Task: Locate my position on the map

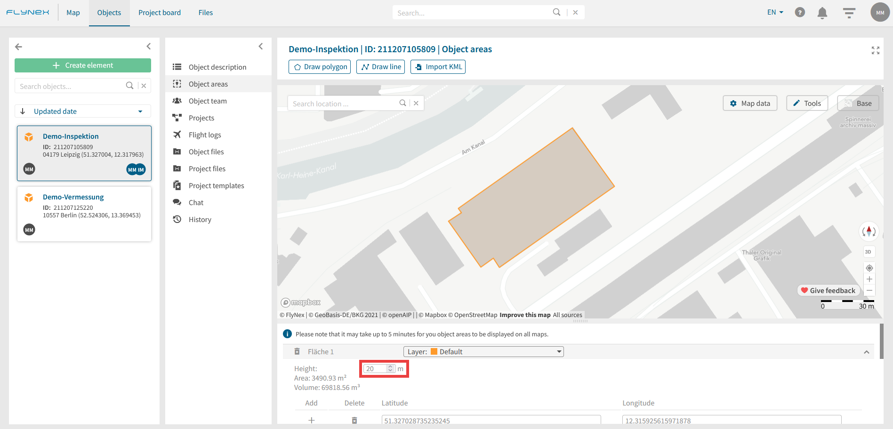Action: [869, 268]
